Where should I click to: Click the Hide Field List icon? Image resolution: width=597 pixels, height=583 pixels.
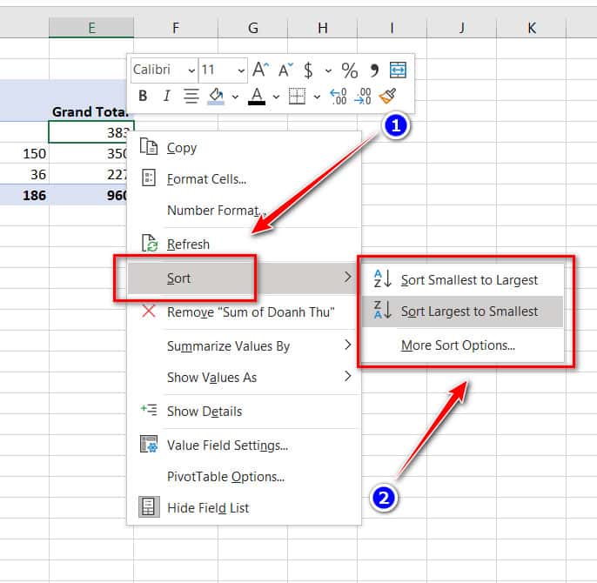click(x=149, y=506)
